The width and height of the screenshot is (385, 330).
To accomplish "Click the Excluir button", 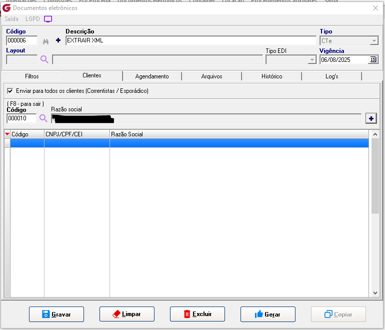I will (x=197, y=314).
